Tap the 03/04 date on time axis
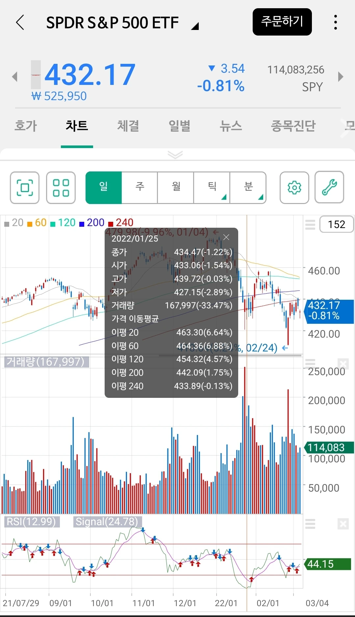Screen dimensions: 355x617 point(317,603)
